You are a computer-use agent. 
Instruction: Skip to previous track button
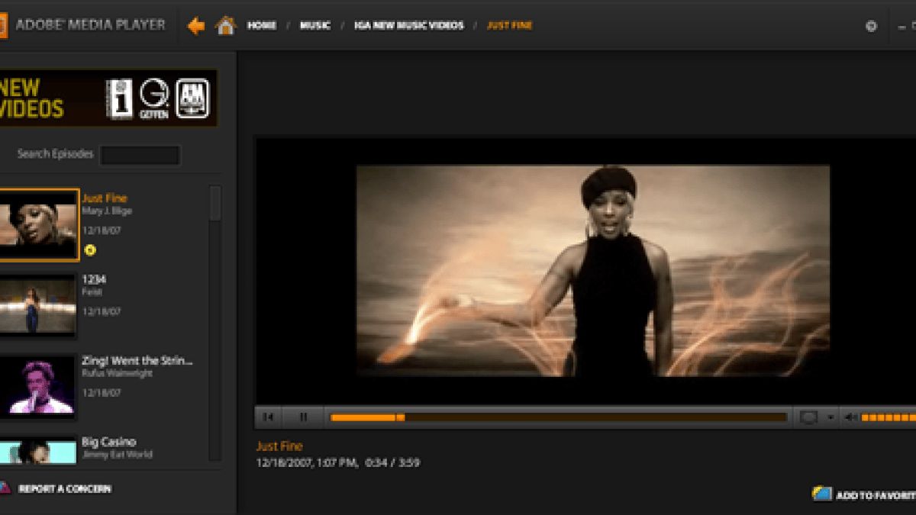pos(268,417)
